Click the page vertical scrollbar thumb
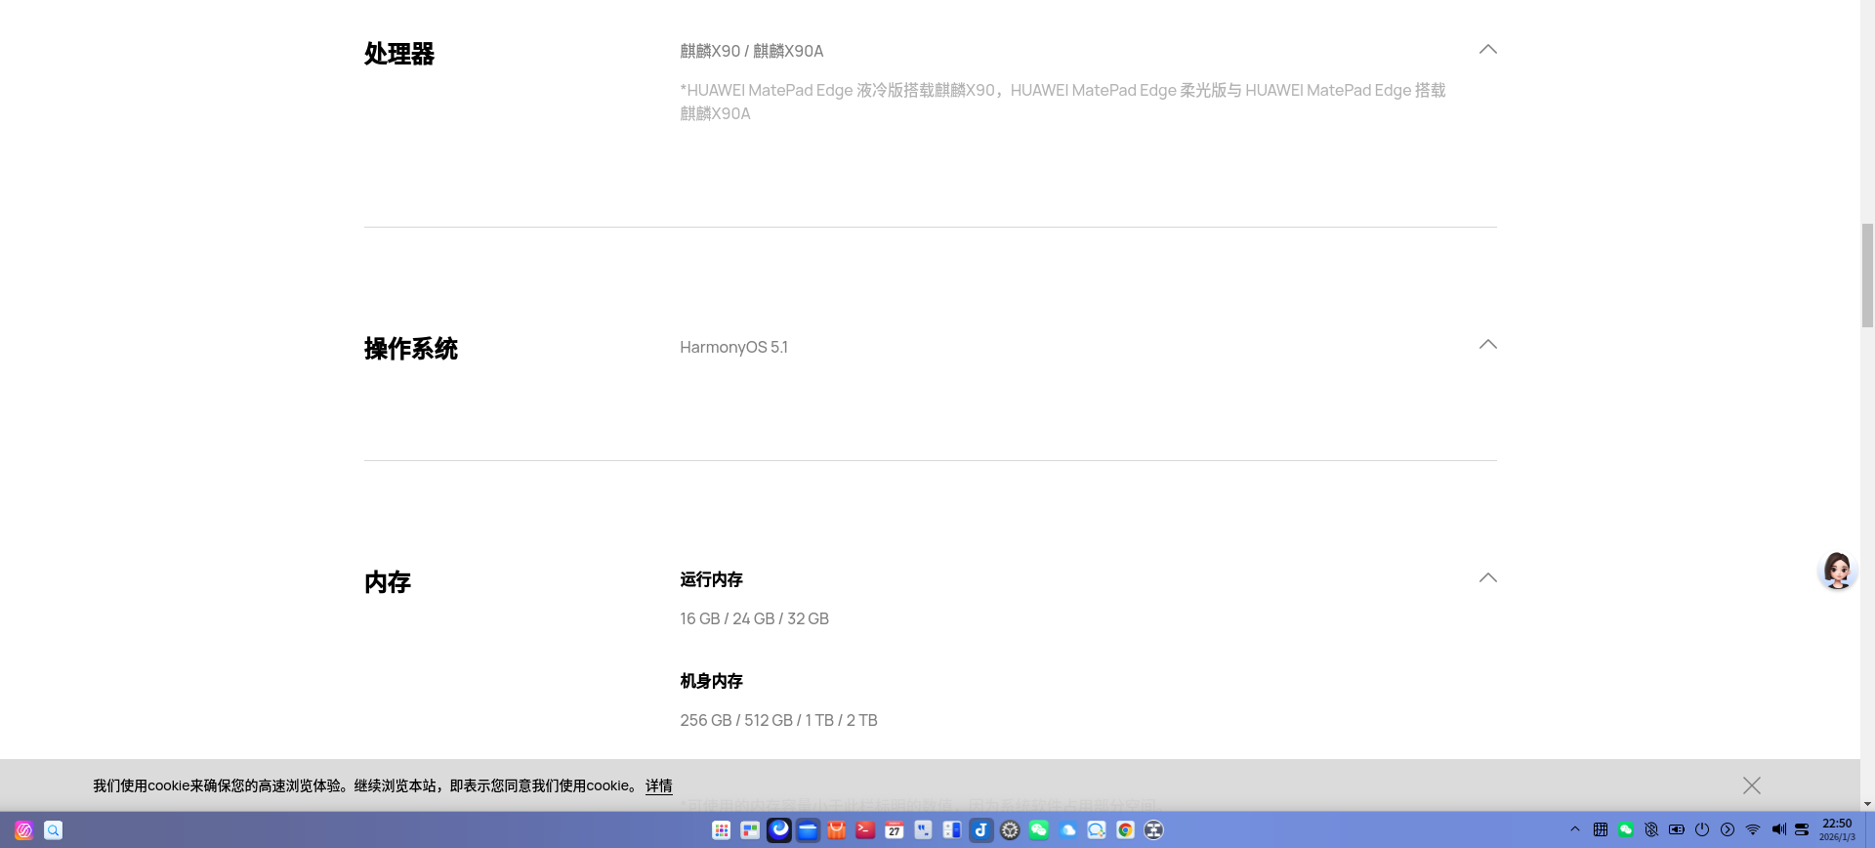This screenshot has height=848, width=1875. click(1867, 276)
